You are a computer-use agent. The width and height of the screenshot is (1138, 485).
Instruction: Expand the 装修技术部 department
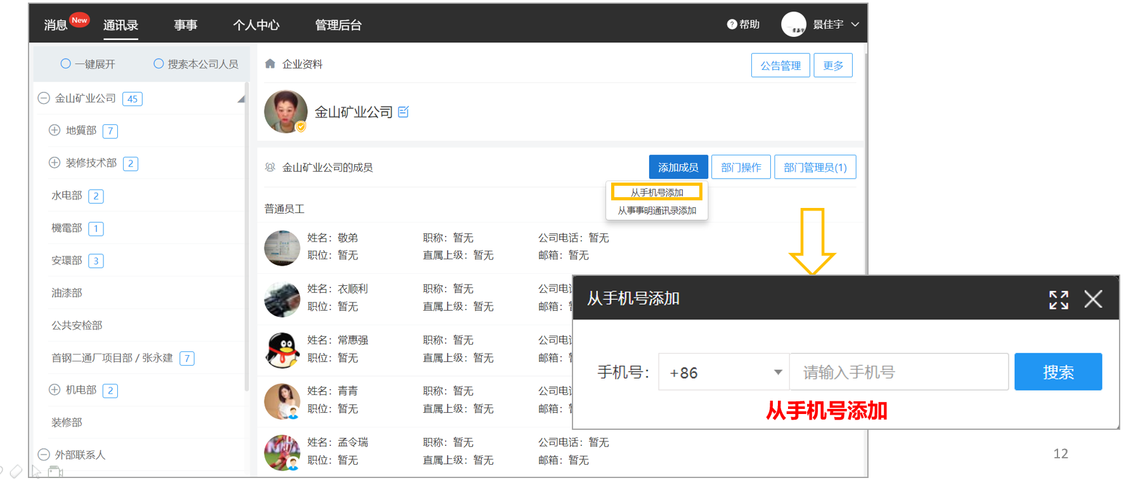coord(55,162)
